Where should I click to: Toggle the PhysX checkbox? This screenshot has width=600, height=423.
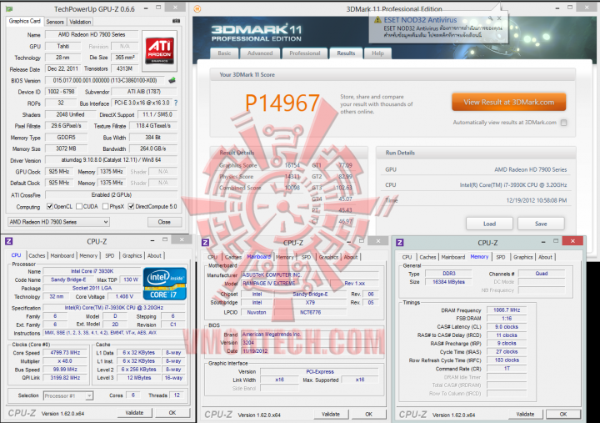[x=106, y=207]
